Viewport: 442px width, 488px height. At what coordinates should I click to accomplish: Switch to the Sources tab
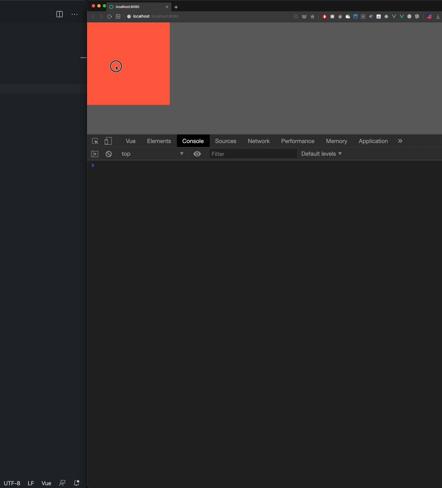coord(226,141)
